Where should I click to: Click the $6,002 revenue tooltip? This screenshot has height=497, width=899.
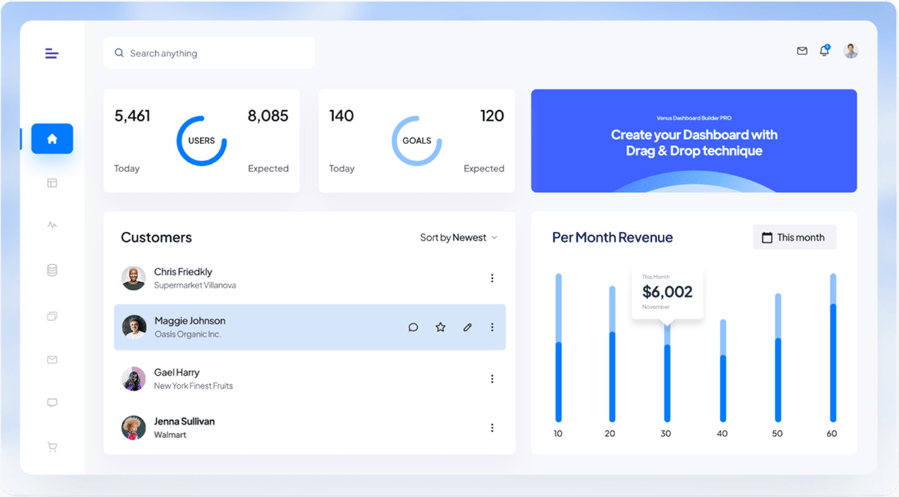pyautogui.click(x=667, y=292)
